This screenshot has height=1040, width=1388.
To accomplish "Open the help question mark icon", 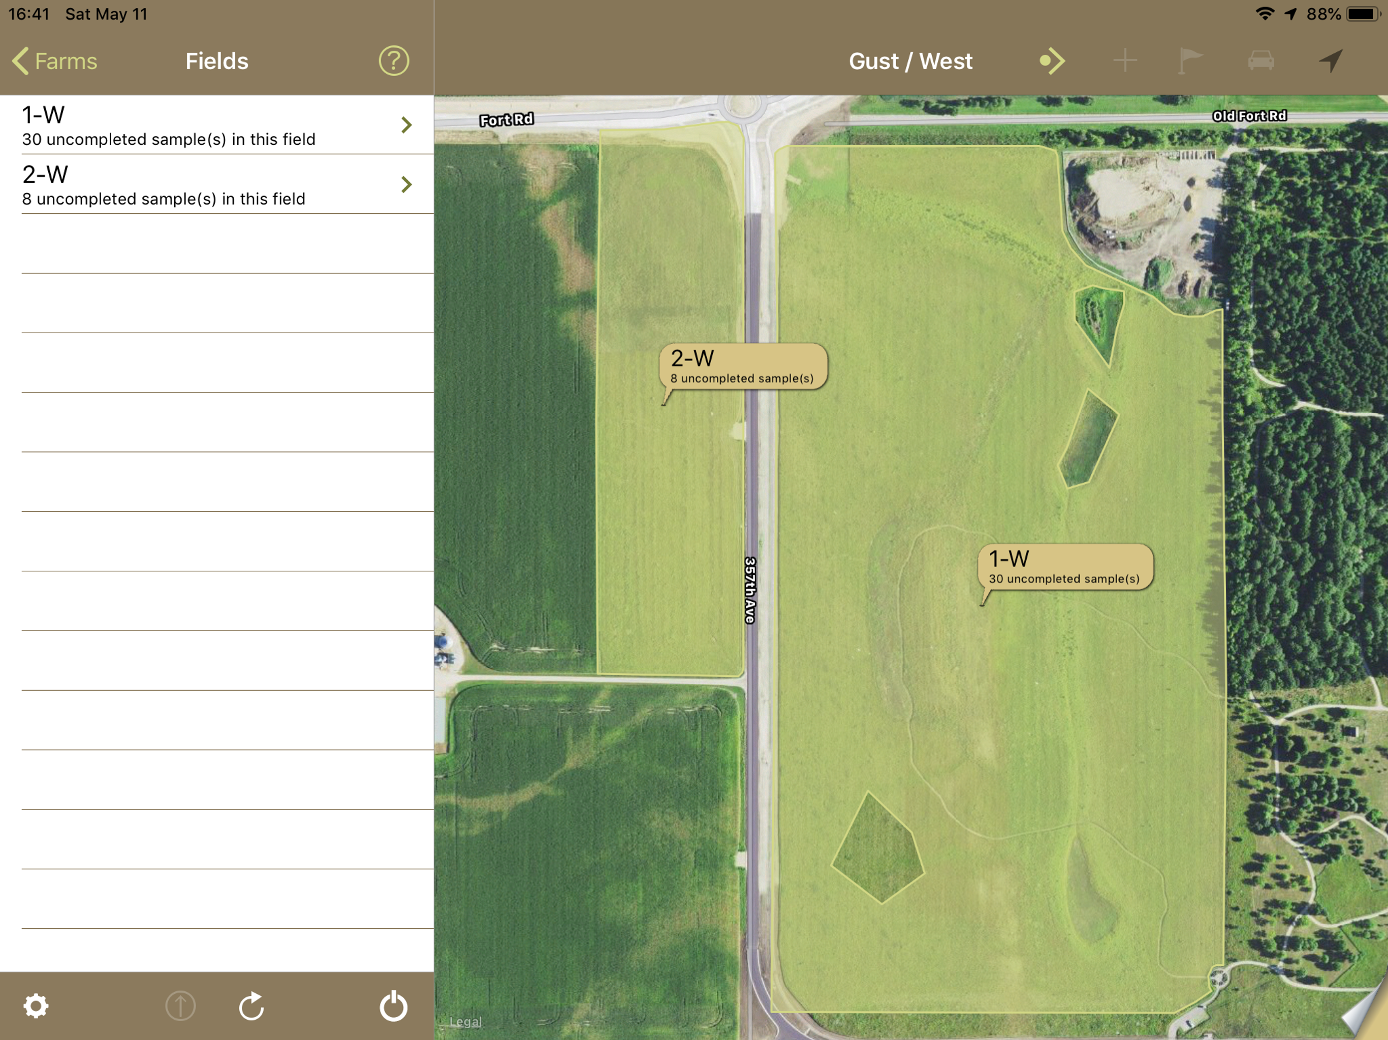I will click(x=393, y=61).
